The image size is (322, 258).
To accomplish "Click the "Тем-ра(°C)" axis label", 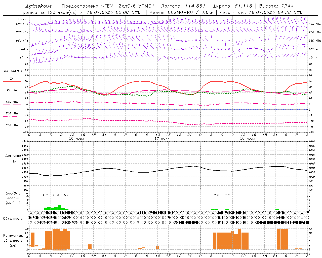I will click(12, 71).
